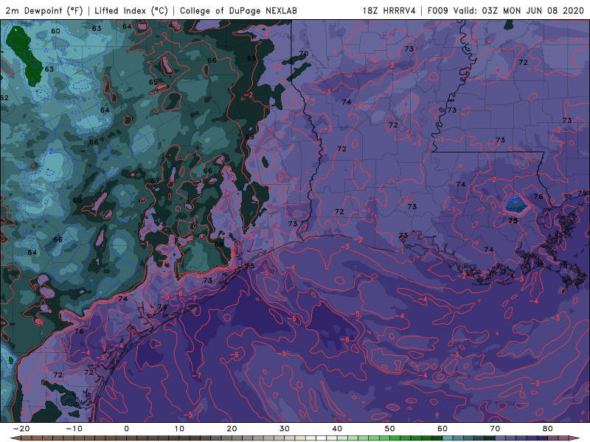The height and width of the screenshot is (442, 590).
Task: Click the dark green dry patch at upper left
Action: coord(24,55)
